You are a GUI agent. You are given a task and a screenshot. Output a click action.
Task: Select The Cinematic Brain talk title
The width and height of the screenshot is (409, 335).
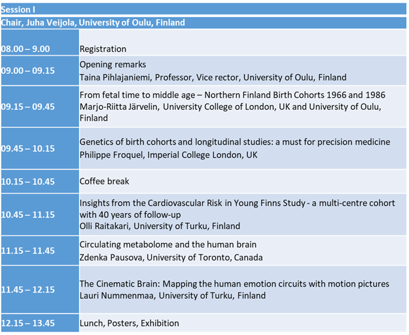(x=234, y=283)
